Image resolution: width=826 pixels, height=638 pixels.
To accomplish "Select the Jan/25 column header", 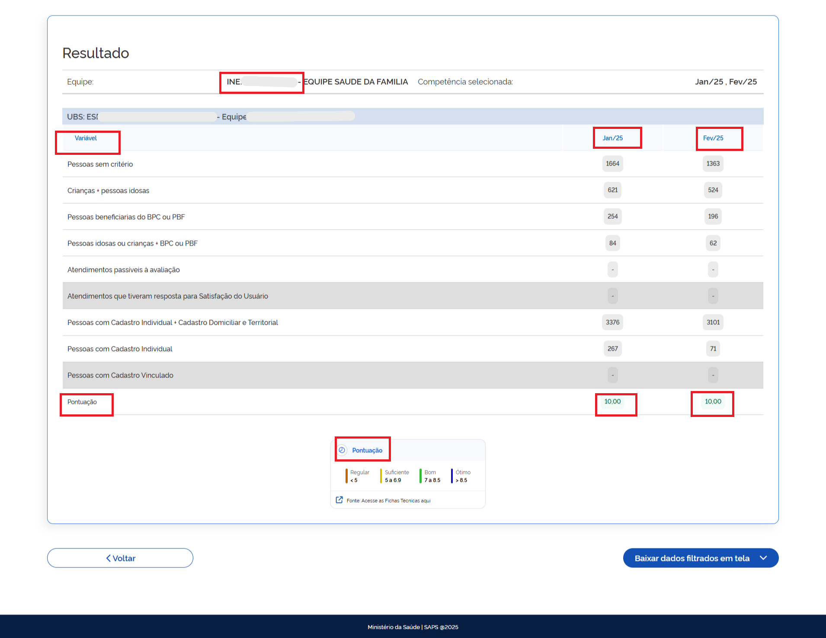I will coord(612,138).
